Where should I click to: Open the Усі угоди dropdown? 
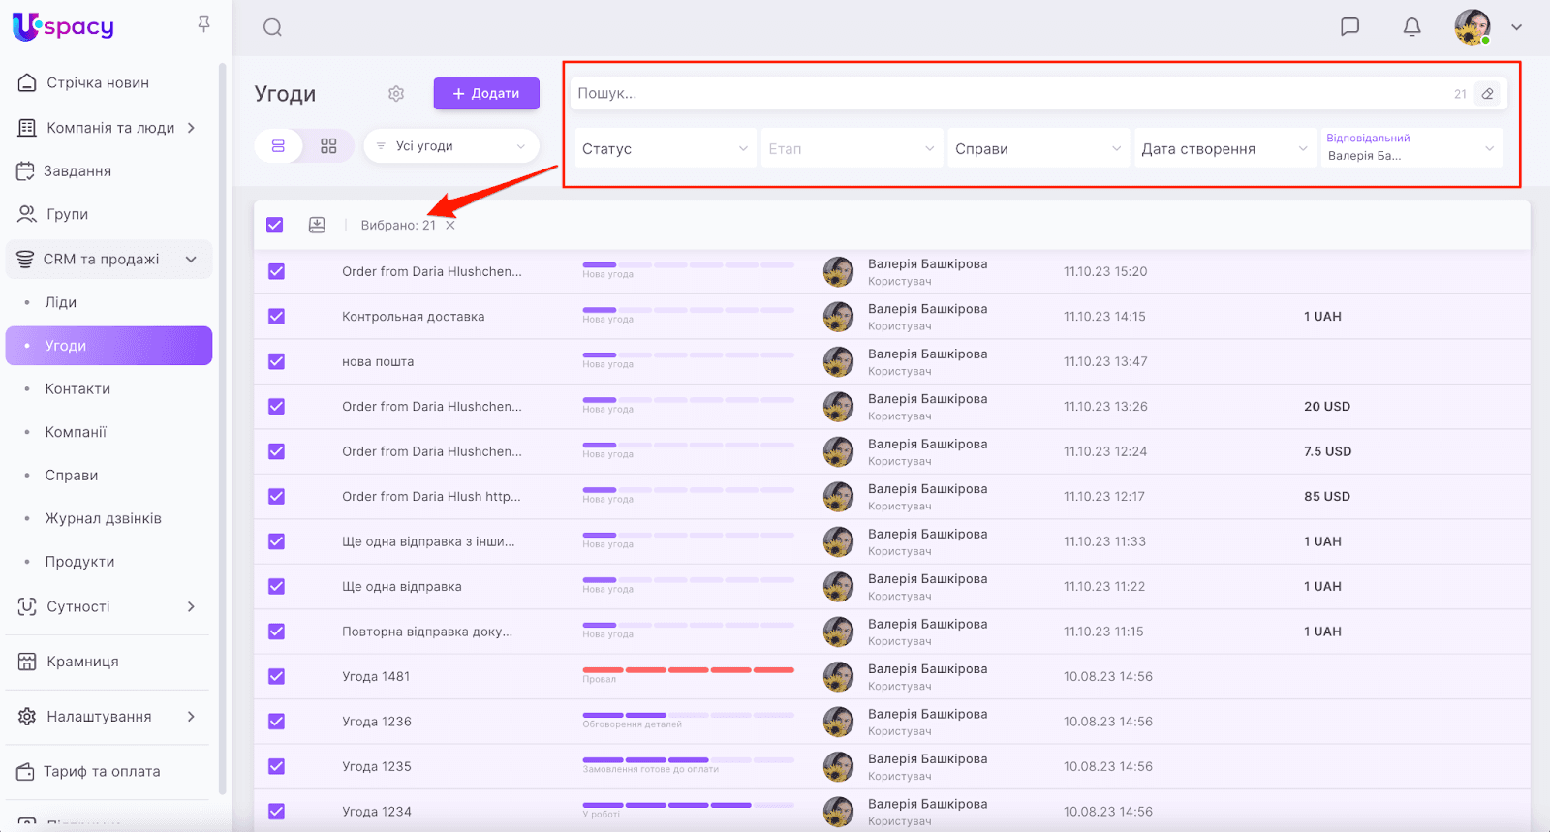click(451, 146)
